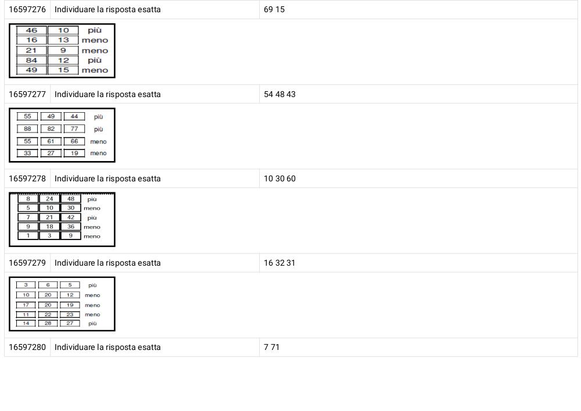The height and width of the screenshot is (411, 581).
Task: Open puzzle image with 3 6 5 row
Action: coord(62,304)
